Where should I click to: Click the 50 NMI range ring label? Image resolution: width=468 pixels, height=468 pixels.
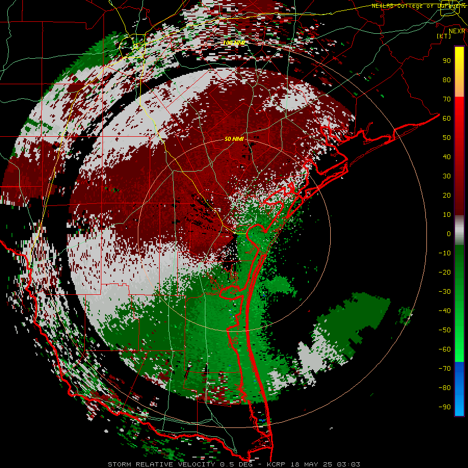tap(235, 139)
